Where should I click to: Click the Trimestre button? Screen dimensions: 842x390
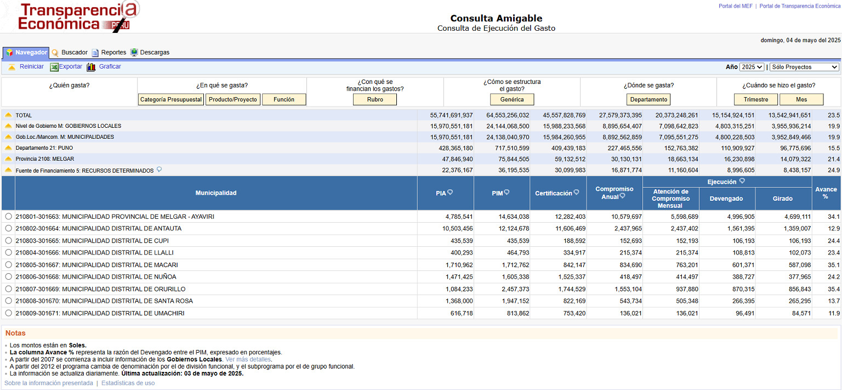coord(756,100)
